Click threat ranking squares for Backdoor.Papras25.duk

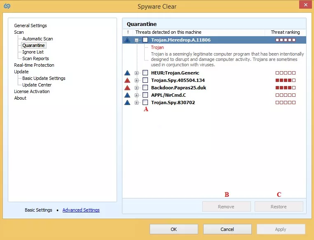[286, 88]
